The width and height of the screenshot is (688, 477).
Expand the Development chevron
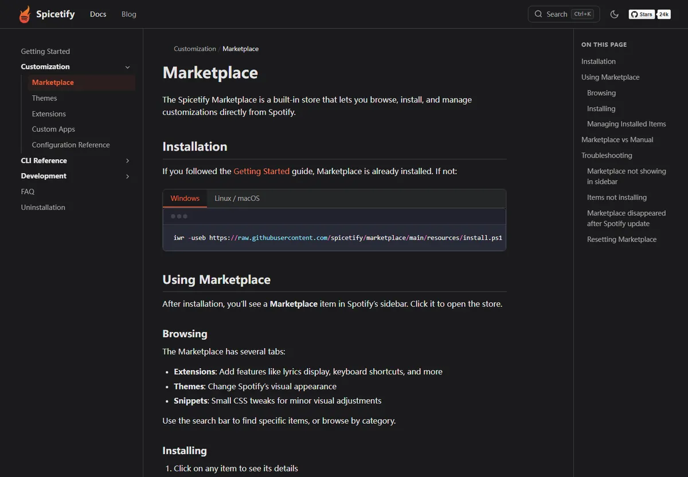127,176
